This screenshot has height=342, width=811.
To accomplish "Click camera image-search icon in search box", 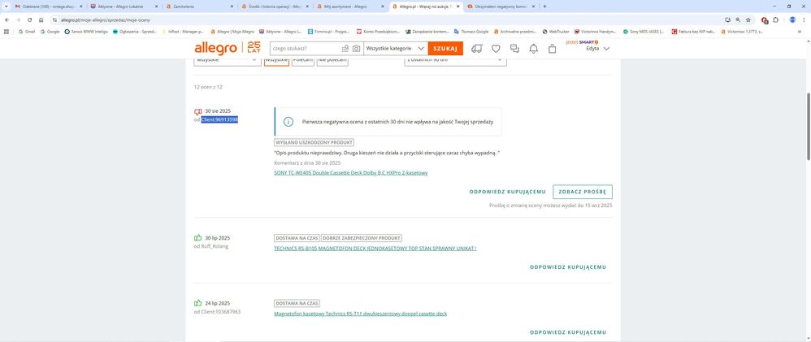I will (356, 49).
